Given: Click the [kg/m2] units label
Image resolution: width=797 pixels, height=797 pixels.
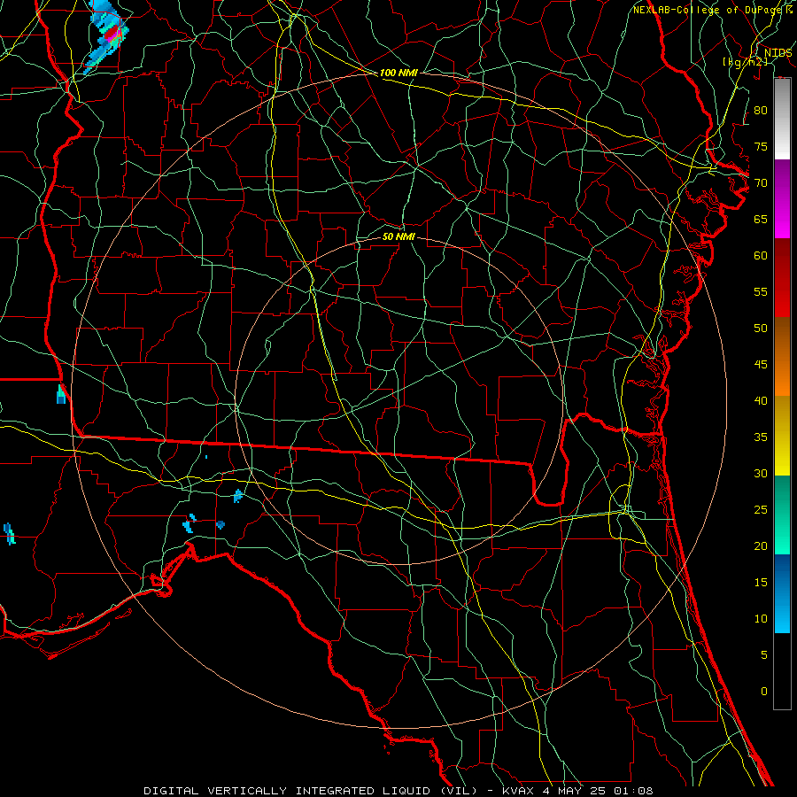Looking at the screenshot, I should click(x=745, y=61).
